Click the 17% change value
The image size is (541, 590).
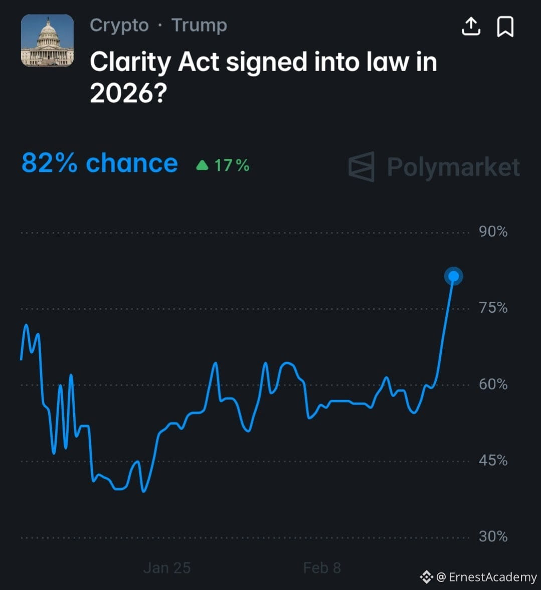(x=232, y=165)
